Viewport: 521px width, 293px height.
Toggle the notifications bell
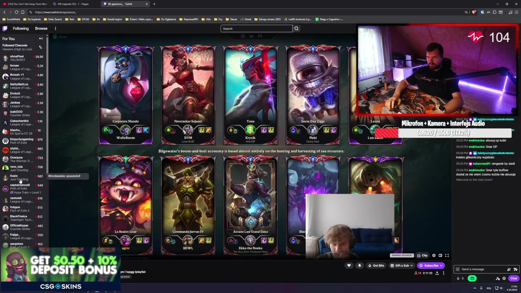tap(359, 265)
